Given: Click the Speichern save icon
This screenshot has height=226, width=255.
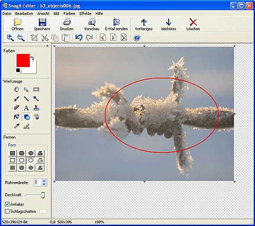Looking at the screenshot, I should [x=42, y=22].
